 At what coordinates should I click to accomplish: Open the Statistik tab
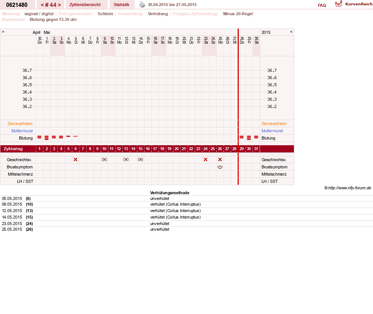pyautogui.click(x=121, y=5)
